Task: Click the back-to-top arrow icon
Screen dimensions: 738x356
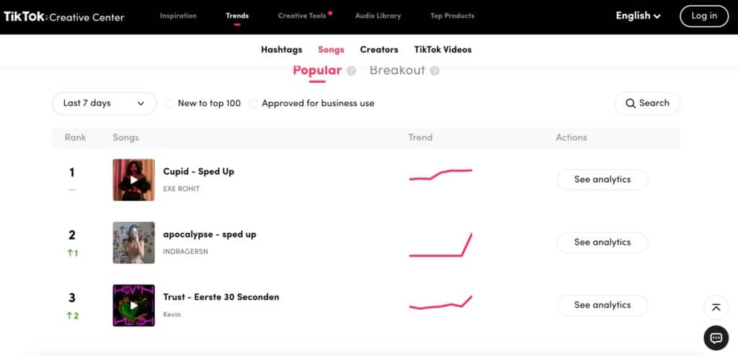Action: (x=716, y=308)
